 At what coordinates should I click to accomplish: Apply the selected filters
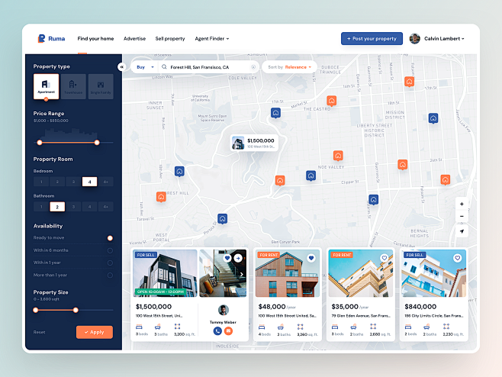(x=95, y=332)
